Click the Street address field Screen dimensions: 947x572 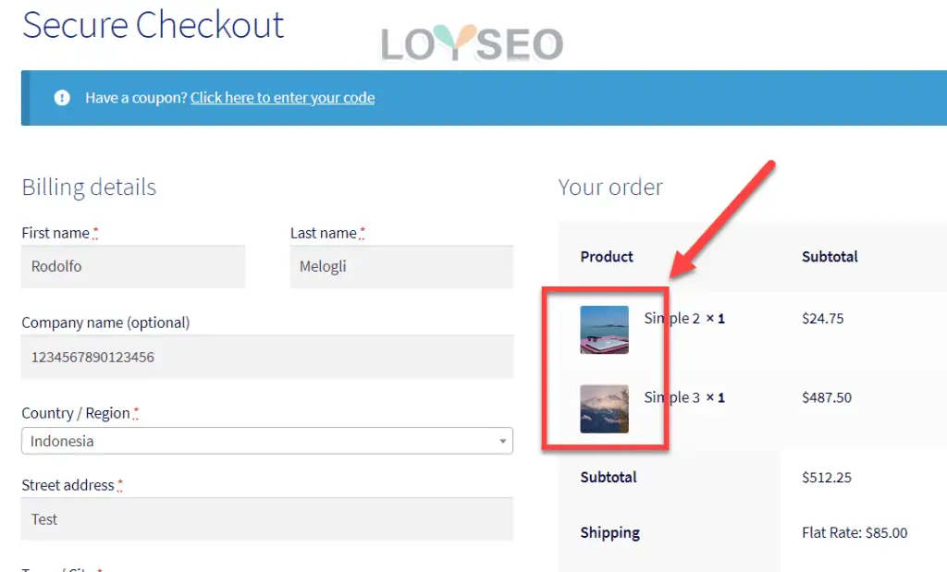[266, 519]
